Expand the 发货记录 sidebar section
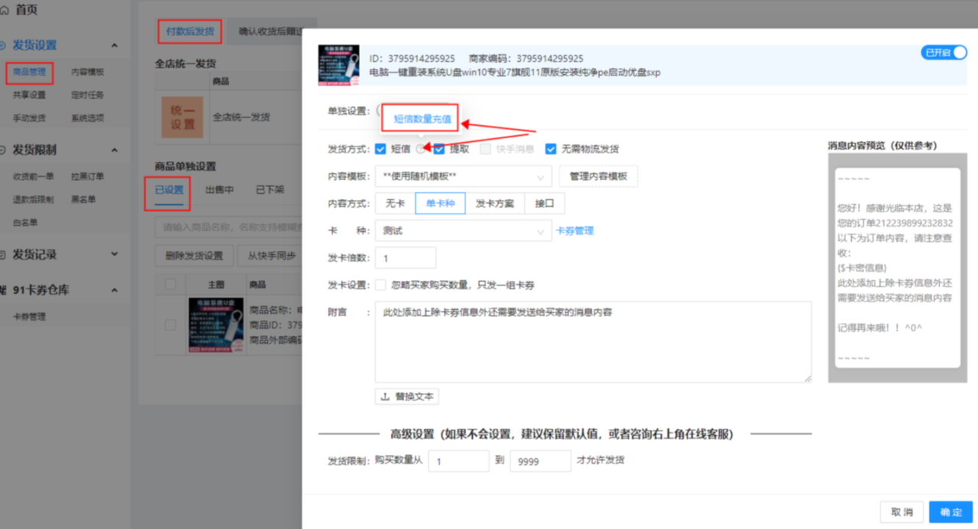 coord(115,254)
